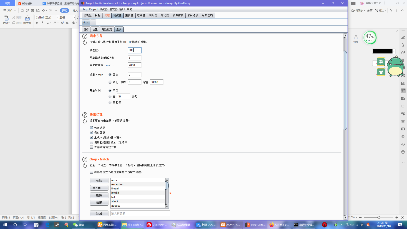Open the 五号 font size dropdown
The width and height of the screenshot is (407, 229).
[x=74, y=17]
